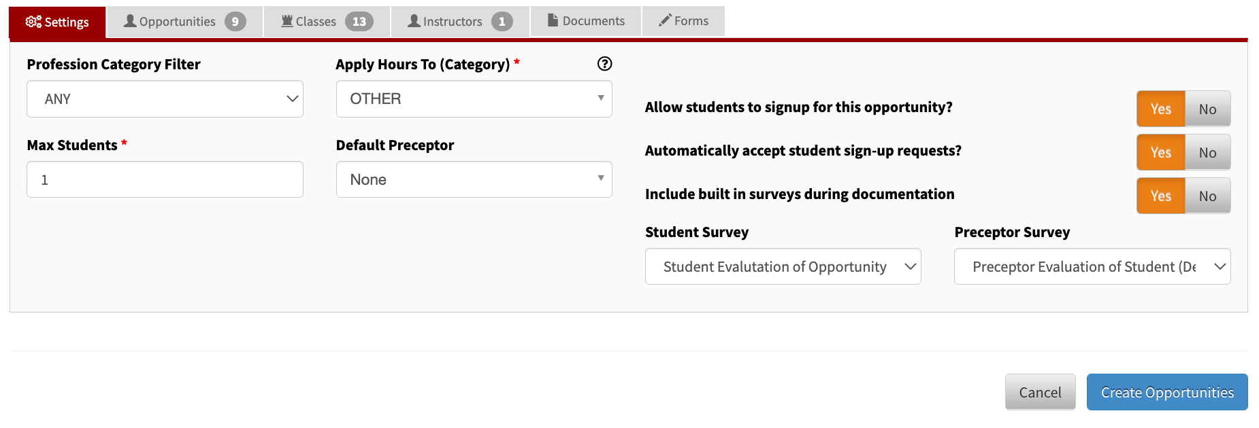This screenshot has width=1259, height=428.
Task: Click the help question mark icon
Action: [x=604, y=64]
